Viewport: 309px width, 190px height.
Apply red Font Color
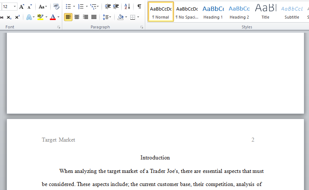click(x=53, y=17)
